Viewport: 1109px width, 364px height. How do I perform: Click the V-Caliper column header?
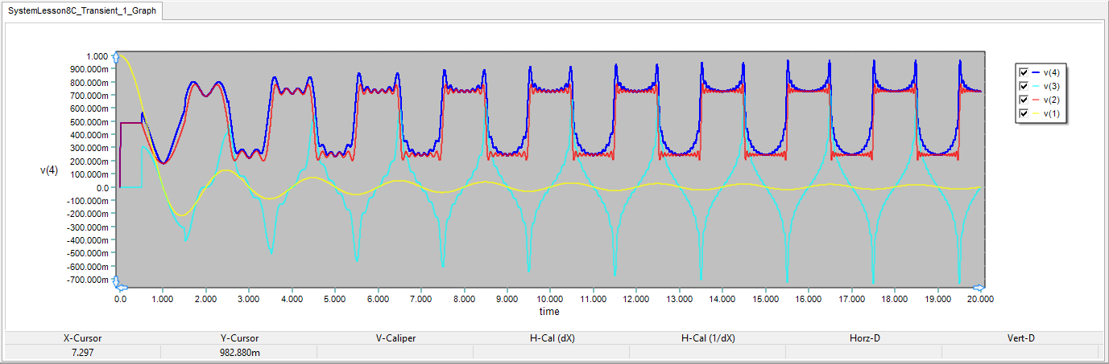395,338
